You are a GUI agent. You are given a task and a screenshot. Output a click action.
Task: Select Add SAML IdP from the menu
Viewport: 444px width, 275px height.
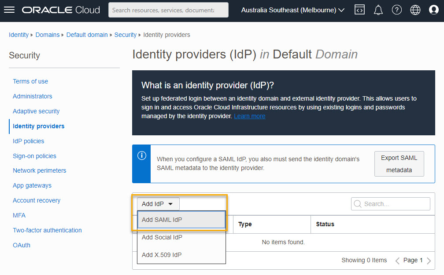coord(181,220)
